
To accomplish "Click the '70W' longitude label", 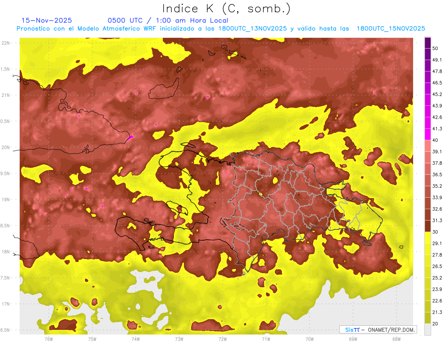I will coord(309,339).
